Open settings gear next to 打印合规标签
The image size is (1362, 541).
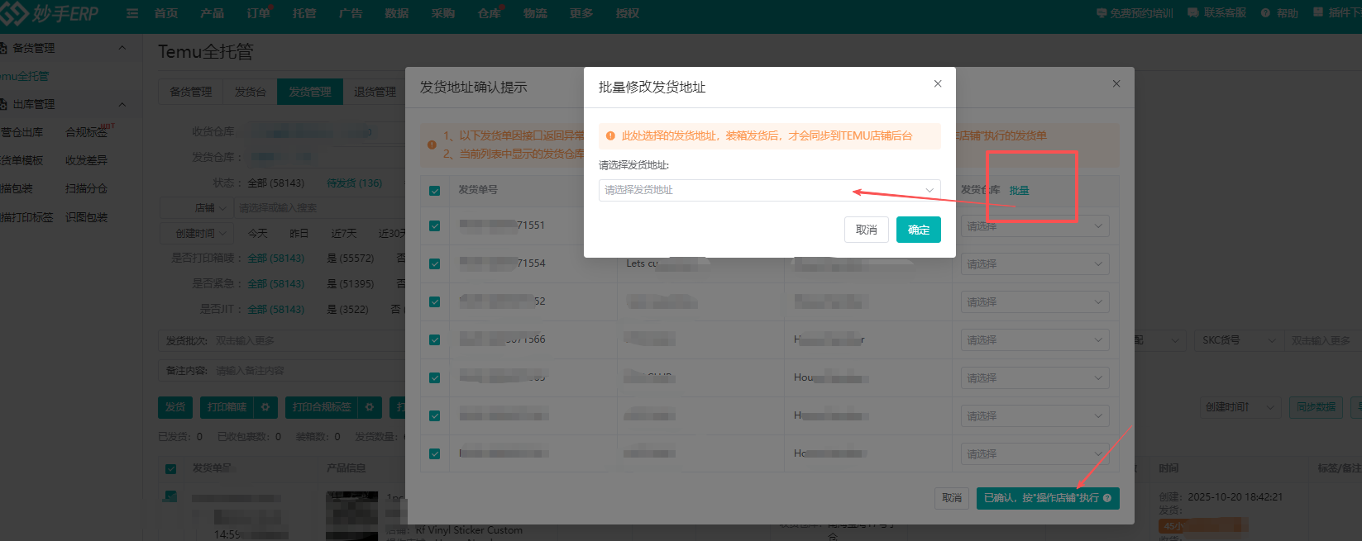coord(370,407)
